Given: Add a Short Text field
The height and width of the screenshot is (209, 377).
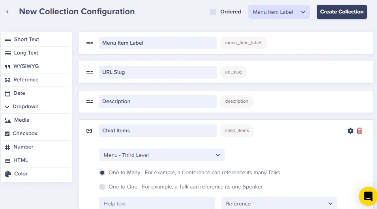Looking at the screenshot, I should click(26, 40).
